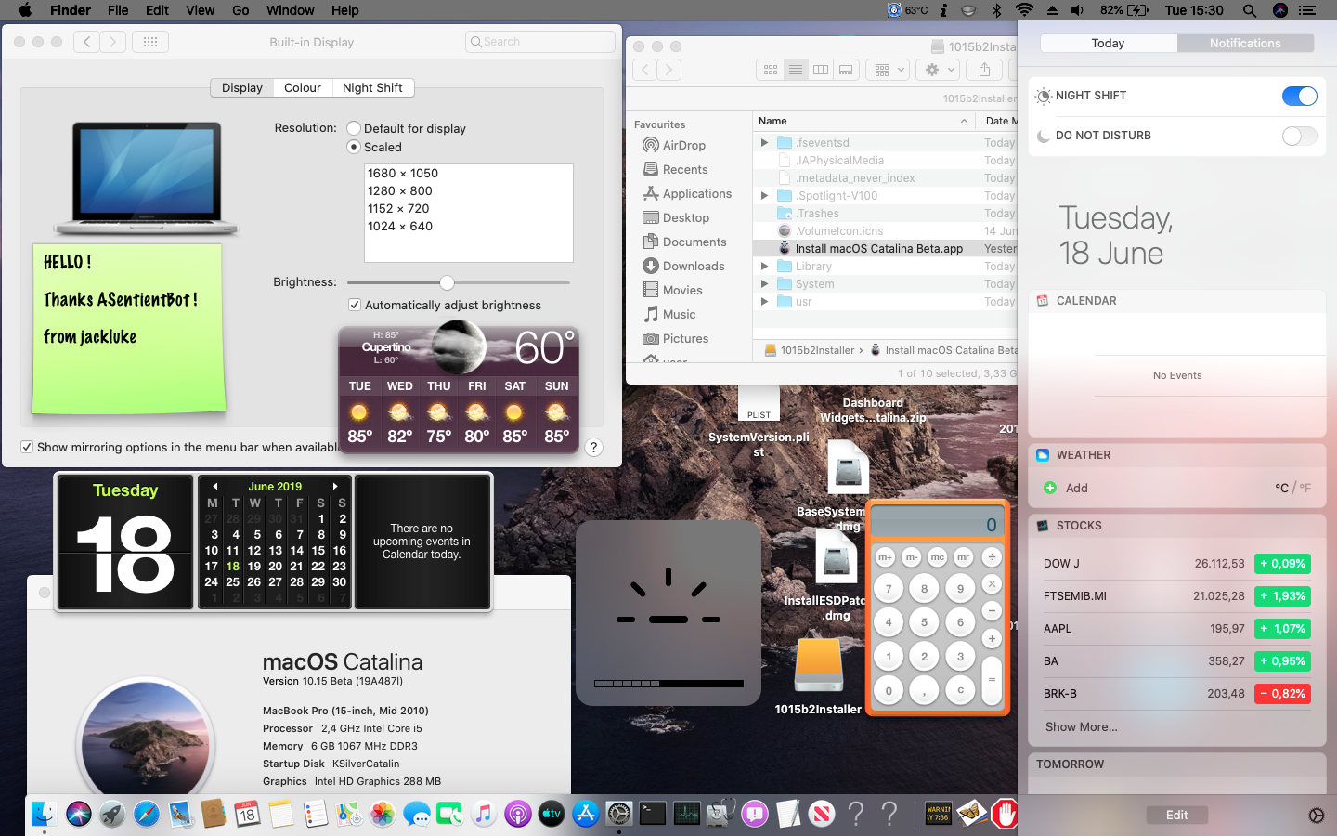Viewport: 1337px width, 836px height.
Task: Switch to the Colour tab
Action: point(303,87)
